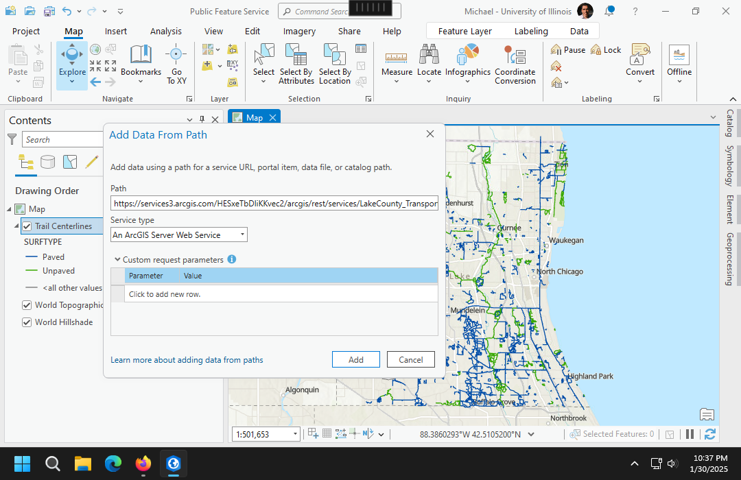Viewport: 741px width, 480px height.
Task: Click the Add button in dialog
Action: click(x=355, y=360)
